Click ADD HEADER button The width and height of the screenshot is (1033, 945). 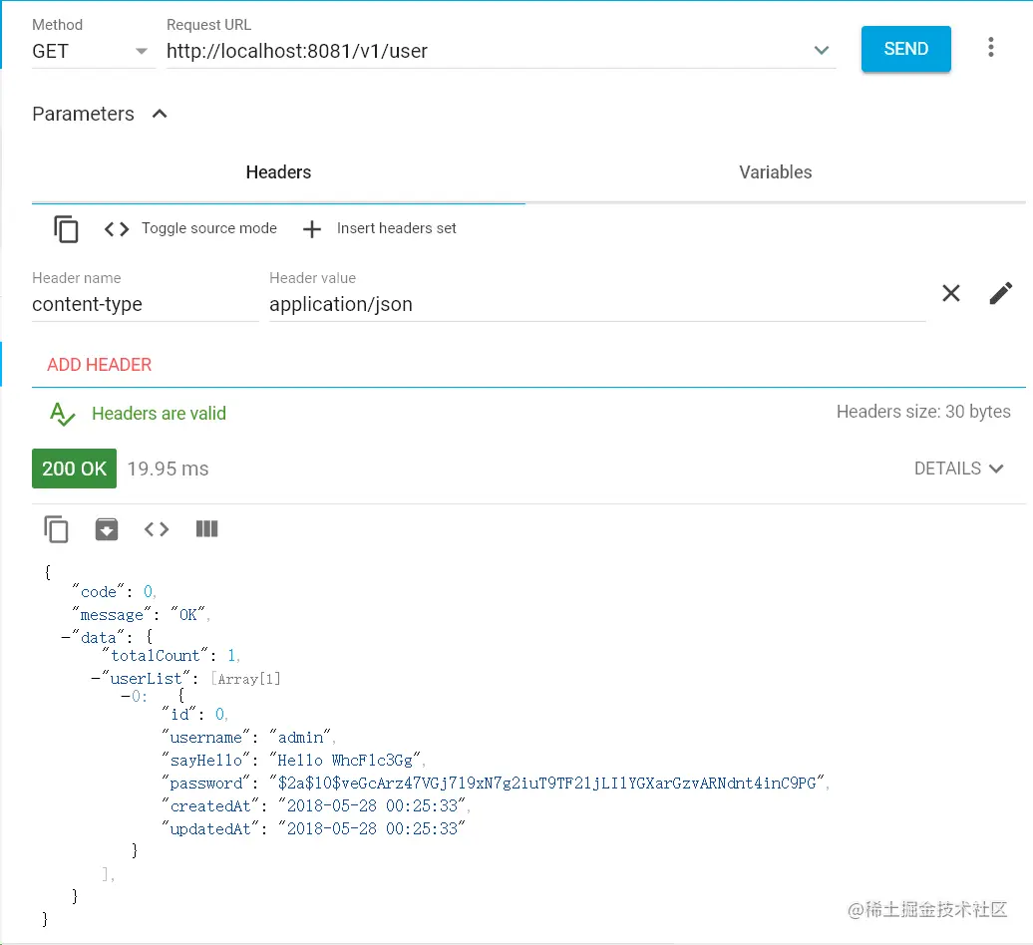point(100,365)
